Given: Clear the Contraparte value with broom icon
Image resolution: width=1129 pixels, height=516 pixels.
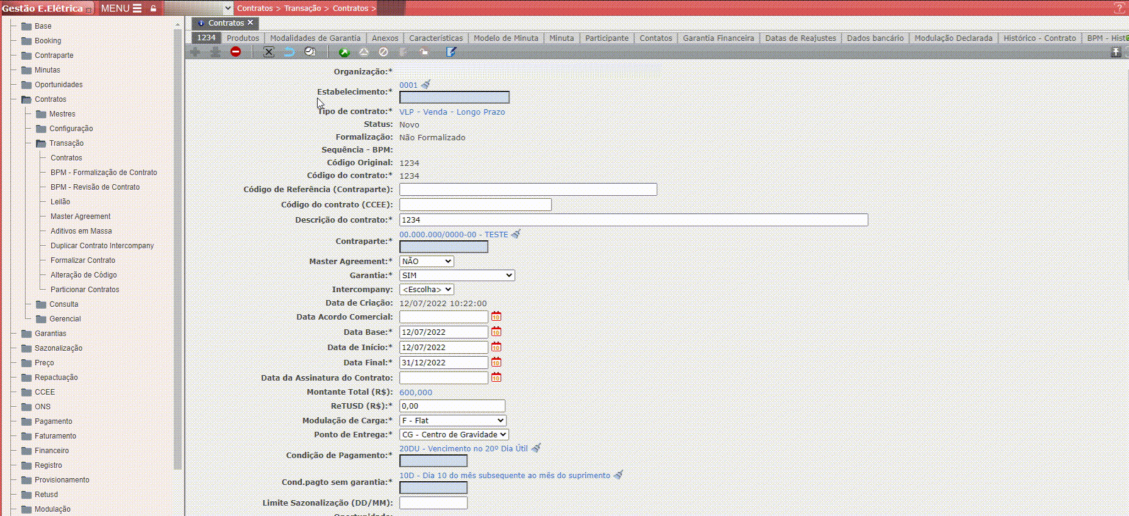Looking at the screenshot, I should [516, 234].
